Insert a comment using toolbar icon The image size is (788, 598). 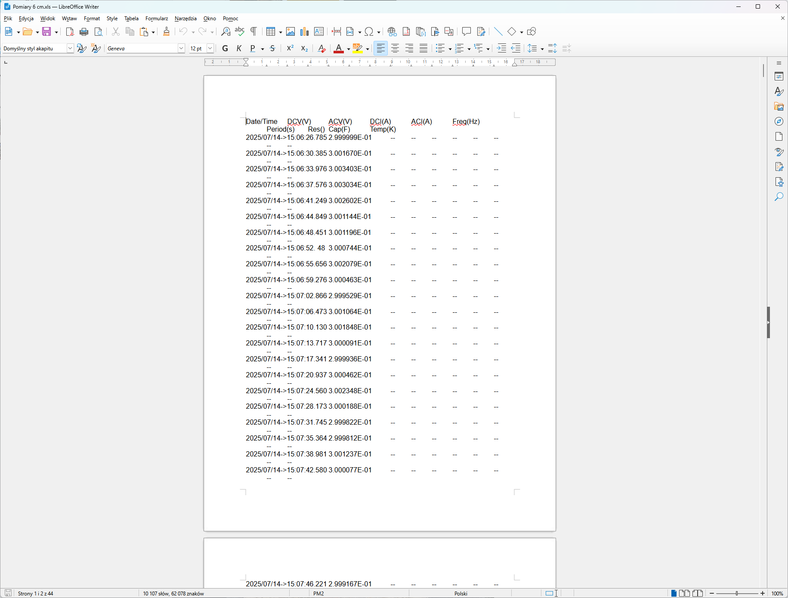point(466,31)
